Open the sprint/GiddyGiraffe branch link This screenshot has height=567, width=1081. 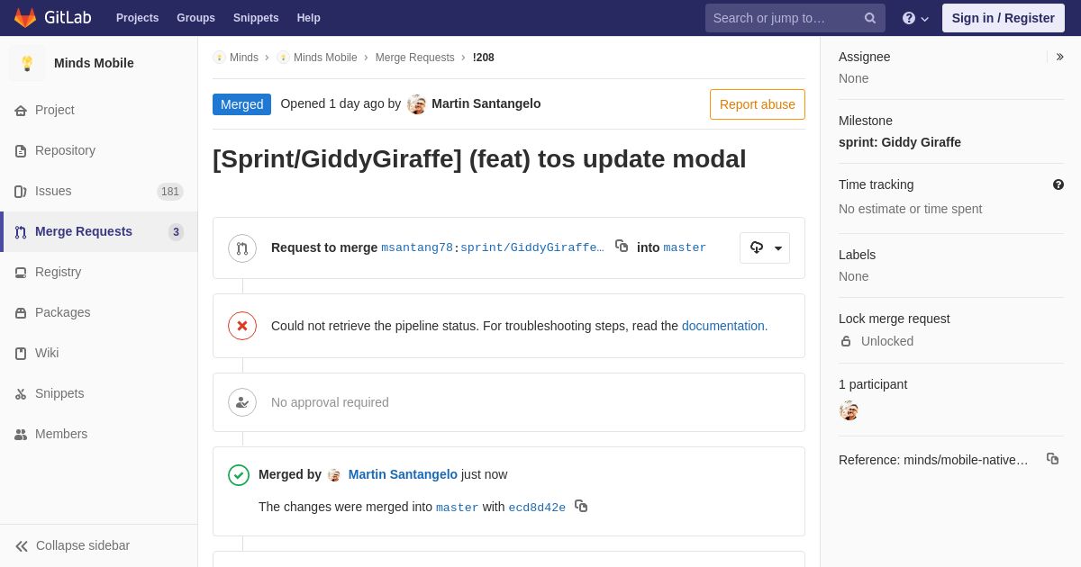pos(532,247)
